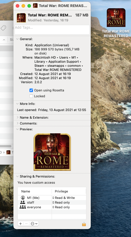Click the tag icon in the Finder window
The width and height of the screenshot is (131, 237).
pos(3,28)
